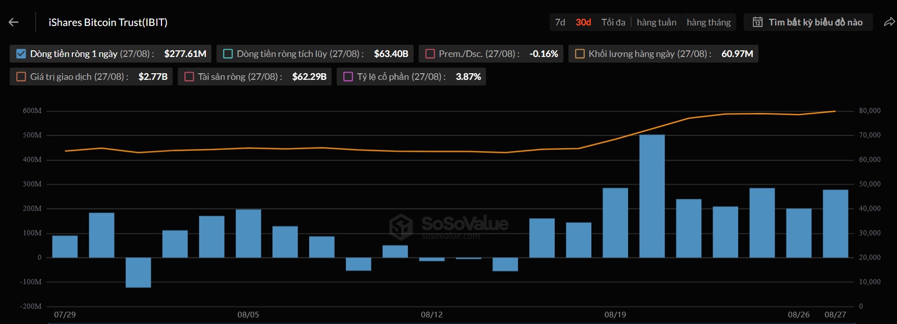Viewport: 897px width, 324px height.
Task: Click the 07/29 x-axis date label
Action: (x=65, y=314)
